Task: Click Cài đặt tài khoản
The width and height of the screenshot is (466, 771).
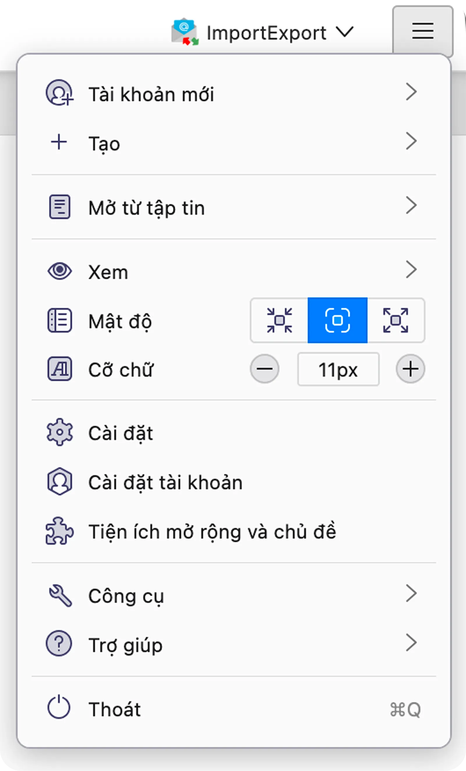Action: point(165,482)
